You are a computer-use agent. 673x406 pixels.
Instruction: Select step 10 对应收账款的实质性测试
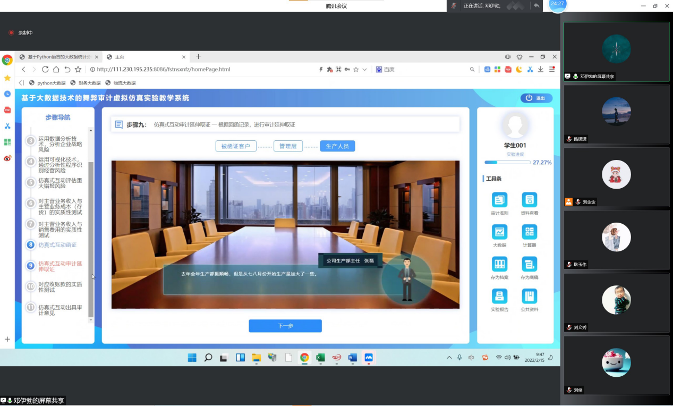coord(60,287)
